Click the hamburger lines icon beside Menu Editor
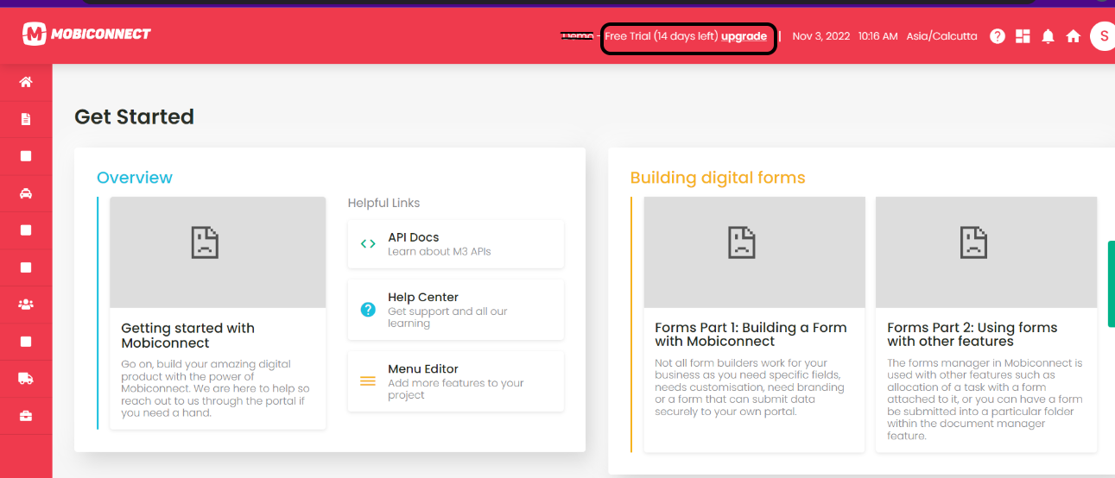 (368, 381)
